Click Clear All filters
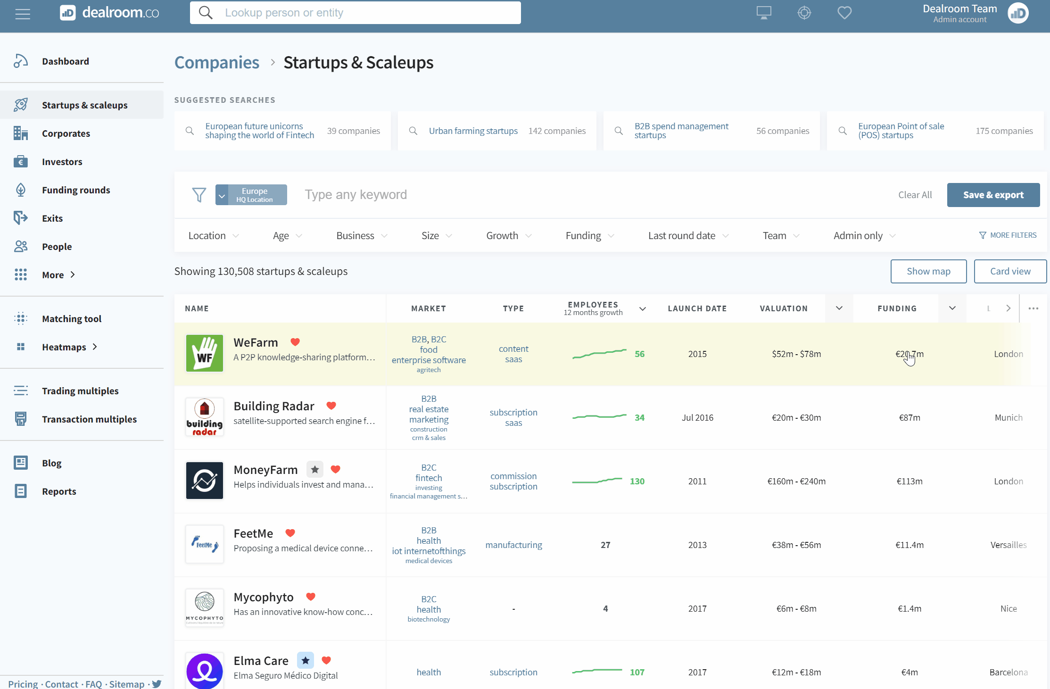Image resolution: width=1050 pixels, height=689 pixels. (915, 195)
